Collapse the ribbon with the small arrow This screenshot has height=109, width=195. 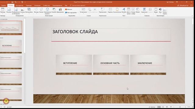tap(192, 16)
